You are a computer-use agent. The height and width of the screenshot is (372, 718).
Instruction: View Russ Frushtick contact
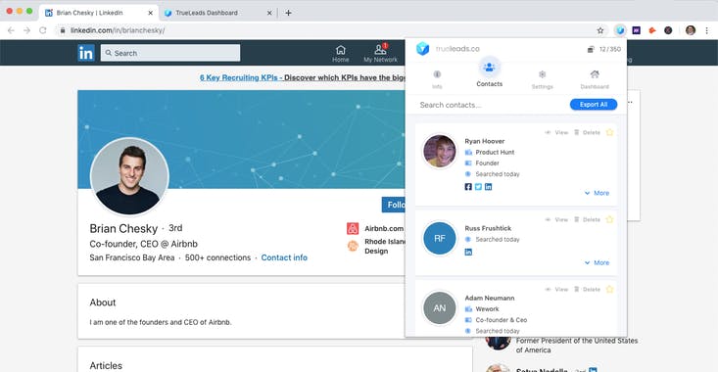tap(556, 219)
